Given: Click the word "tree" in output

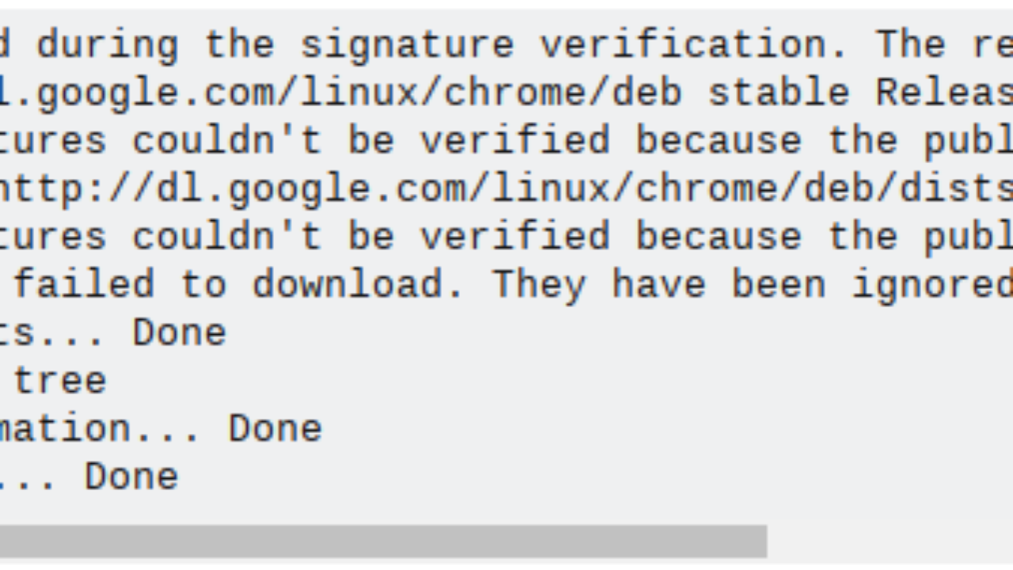Looking at the screenshot, I should (x=60, y=381).
